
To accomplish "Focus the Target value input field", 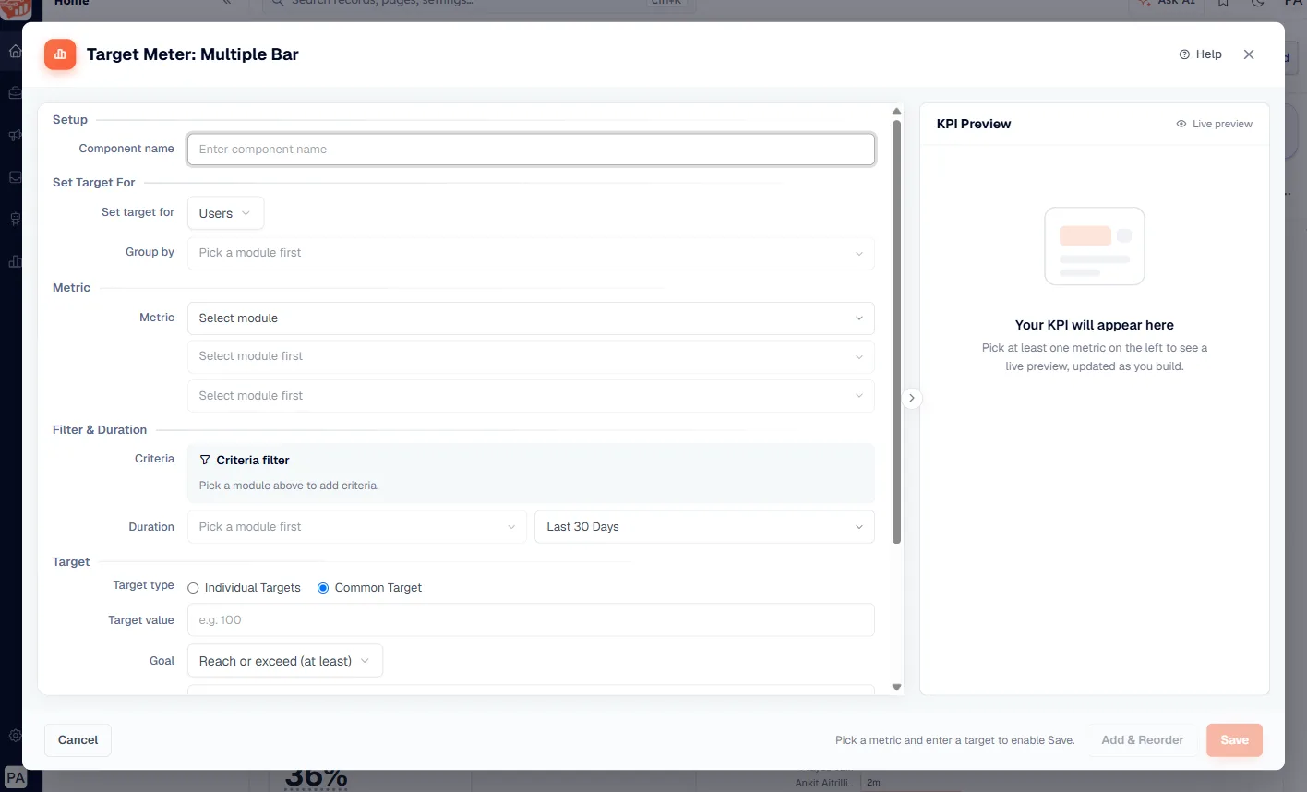I will (x=531, y=620).
